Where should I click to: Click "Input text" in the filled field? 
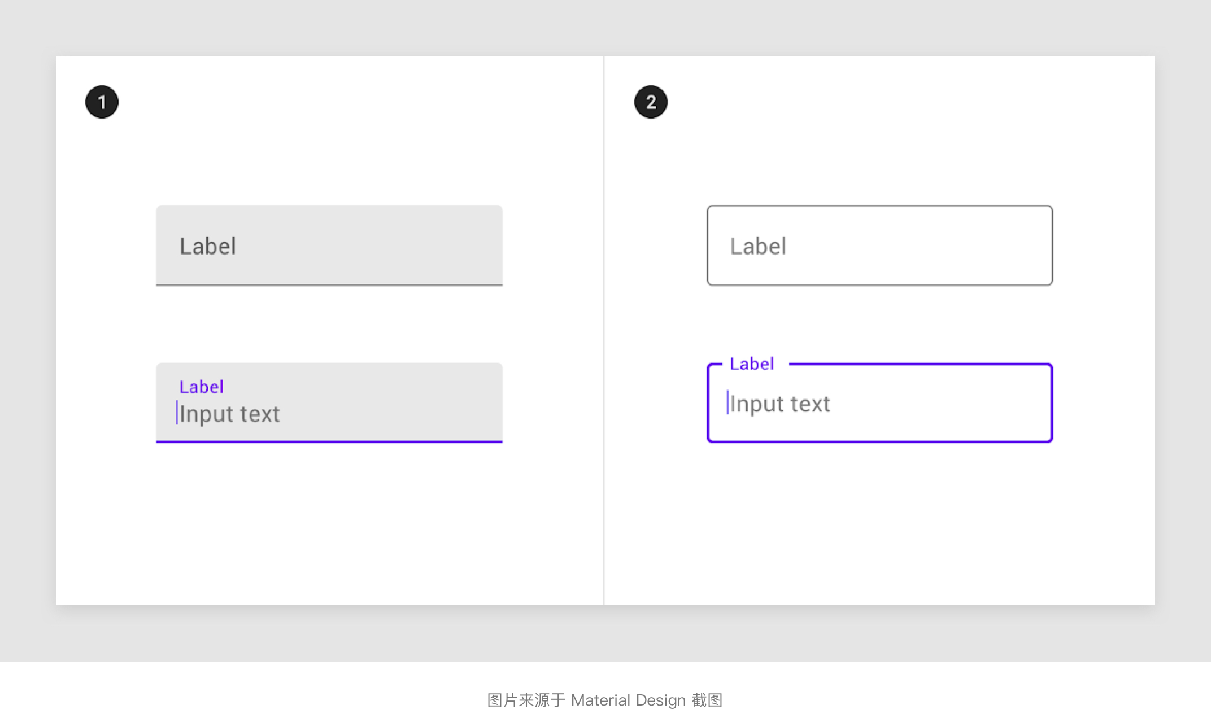(230, 414)
